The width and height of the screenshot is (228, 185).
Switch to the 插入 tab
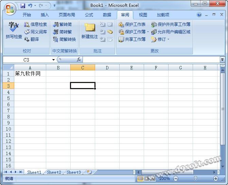45,15
